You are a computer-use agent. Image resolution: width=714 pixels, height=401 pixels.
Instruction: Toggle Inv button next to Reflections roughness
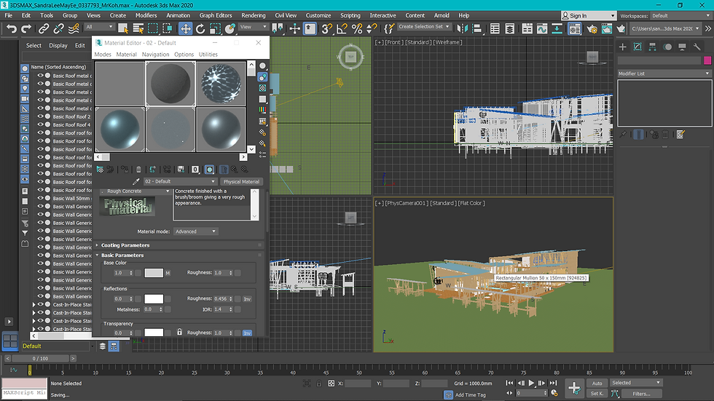click(247, 298)
